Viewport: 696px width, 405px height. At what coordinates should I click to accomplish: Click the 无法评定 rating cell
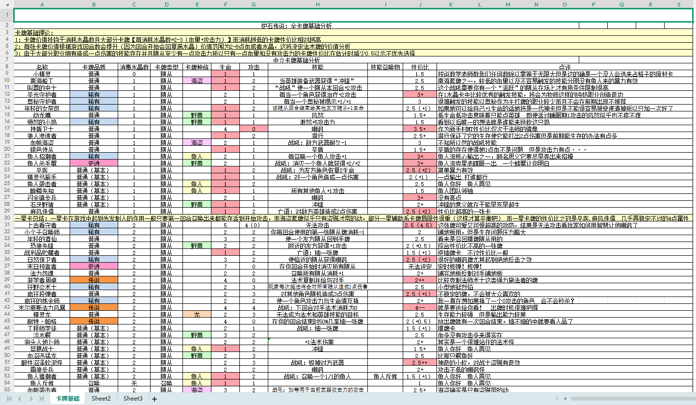coord(420,266)
